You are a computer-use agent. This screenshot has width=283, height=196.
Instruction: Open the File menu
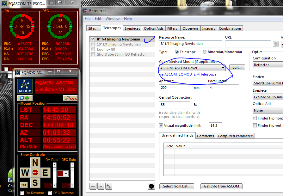click(88, 19)
